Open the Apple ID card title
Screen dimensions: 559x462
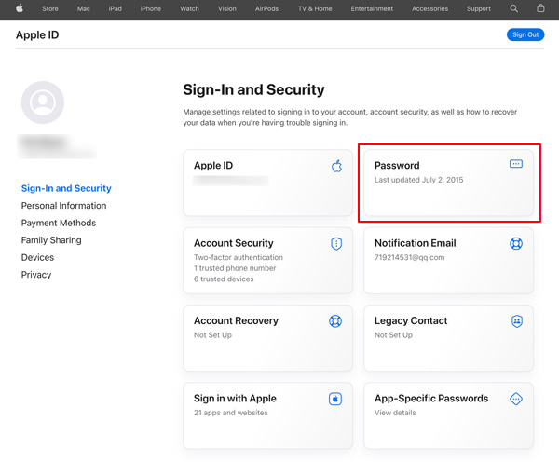point(213,166)
